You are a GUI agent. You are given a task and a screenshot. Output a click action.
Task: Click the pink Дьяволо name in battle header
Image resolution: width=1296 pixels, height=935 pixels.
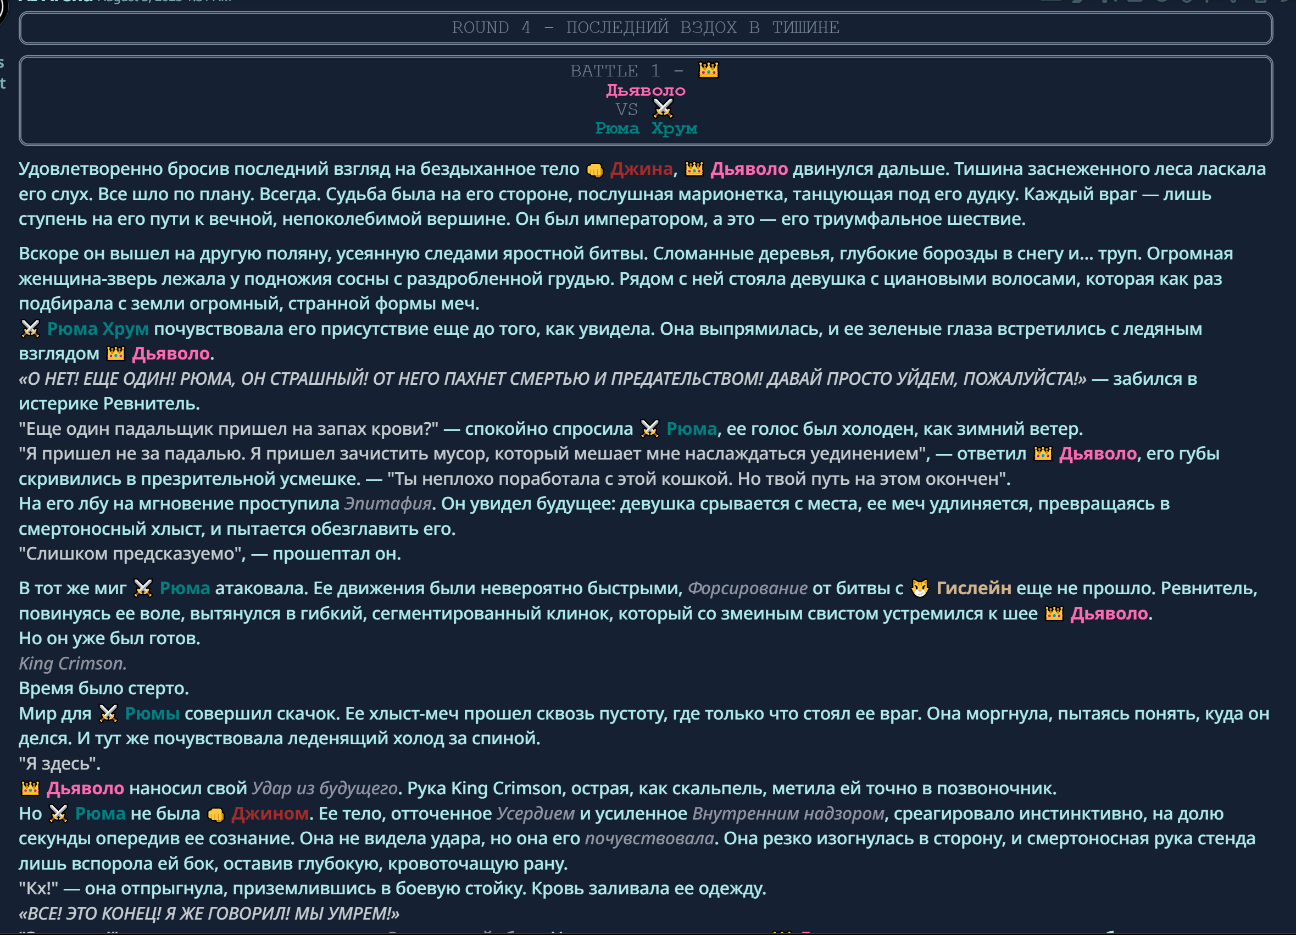(646, 90)
